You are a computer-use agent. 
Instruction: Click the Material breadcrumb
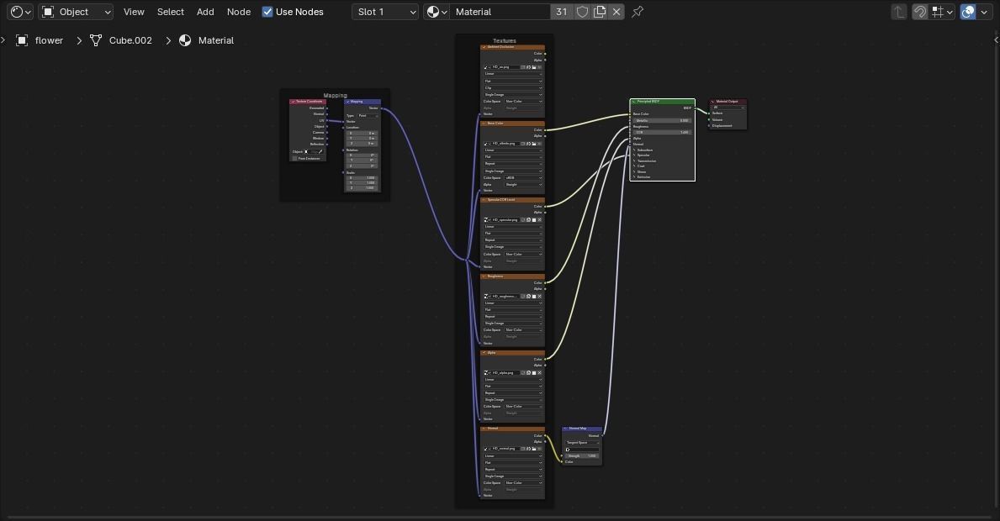click(x=215, y=40)
